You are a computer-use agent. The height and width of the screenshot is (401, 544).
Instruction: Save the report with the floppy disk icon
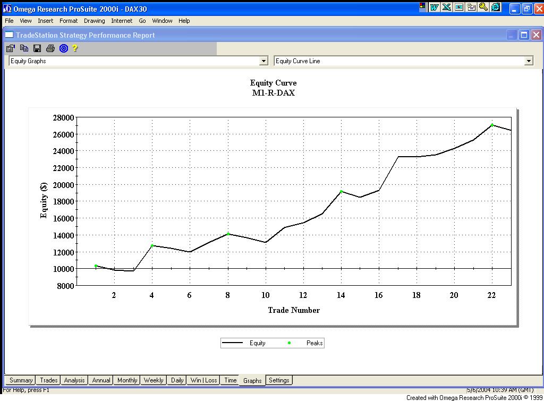click(37, 48)
